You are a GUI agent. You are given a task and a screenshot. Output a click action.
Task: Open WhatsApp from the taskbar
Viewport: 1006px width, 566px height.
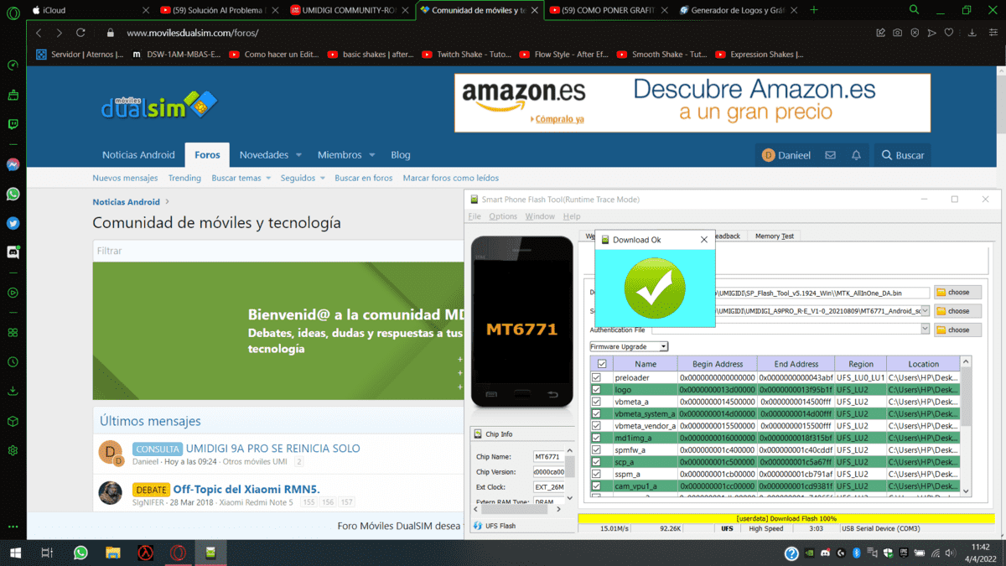click(x=80, y=553)
